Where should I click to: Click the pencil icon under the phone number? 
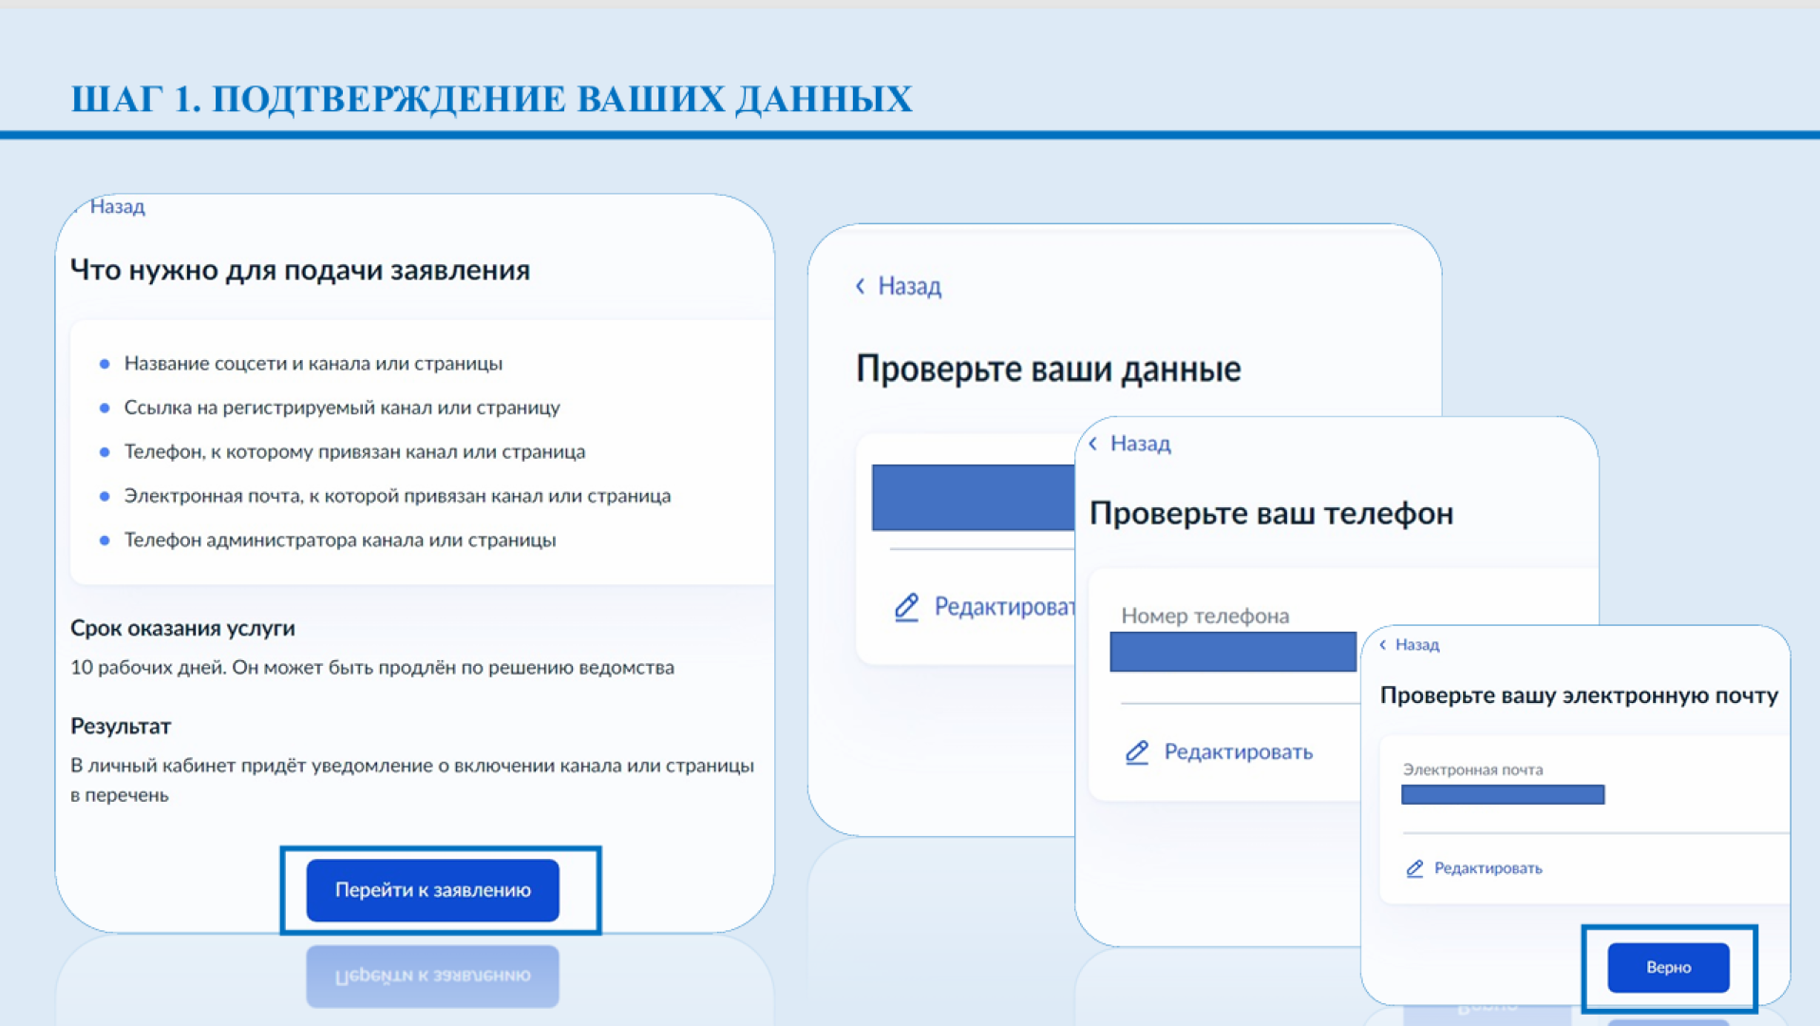pos(1137,752)
